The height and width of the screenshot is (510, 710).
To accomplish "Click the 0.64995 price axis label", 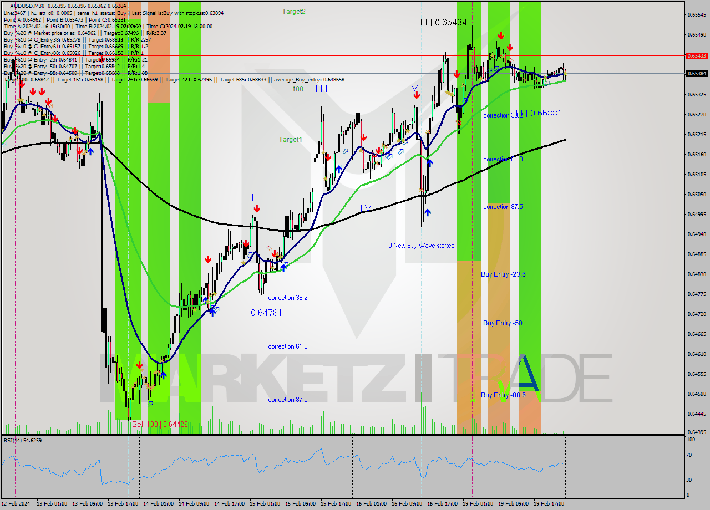I will 697,214.
